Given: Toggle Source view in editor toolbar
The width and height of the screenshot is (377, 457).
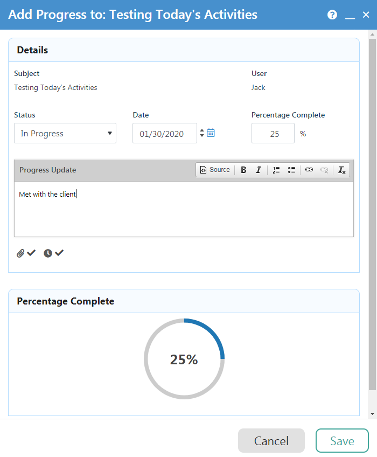Looking at the screenshot, I should click(x=215, y=170).
